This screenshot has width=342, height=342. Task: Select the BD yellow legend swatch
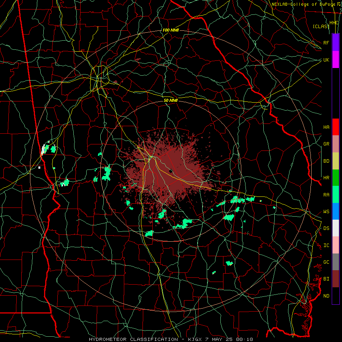click(x=336, y=161)
